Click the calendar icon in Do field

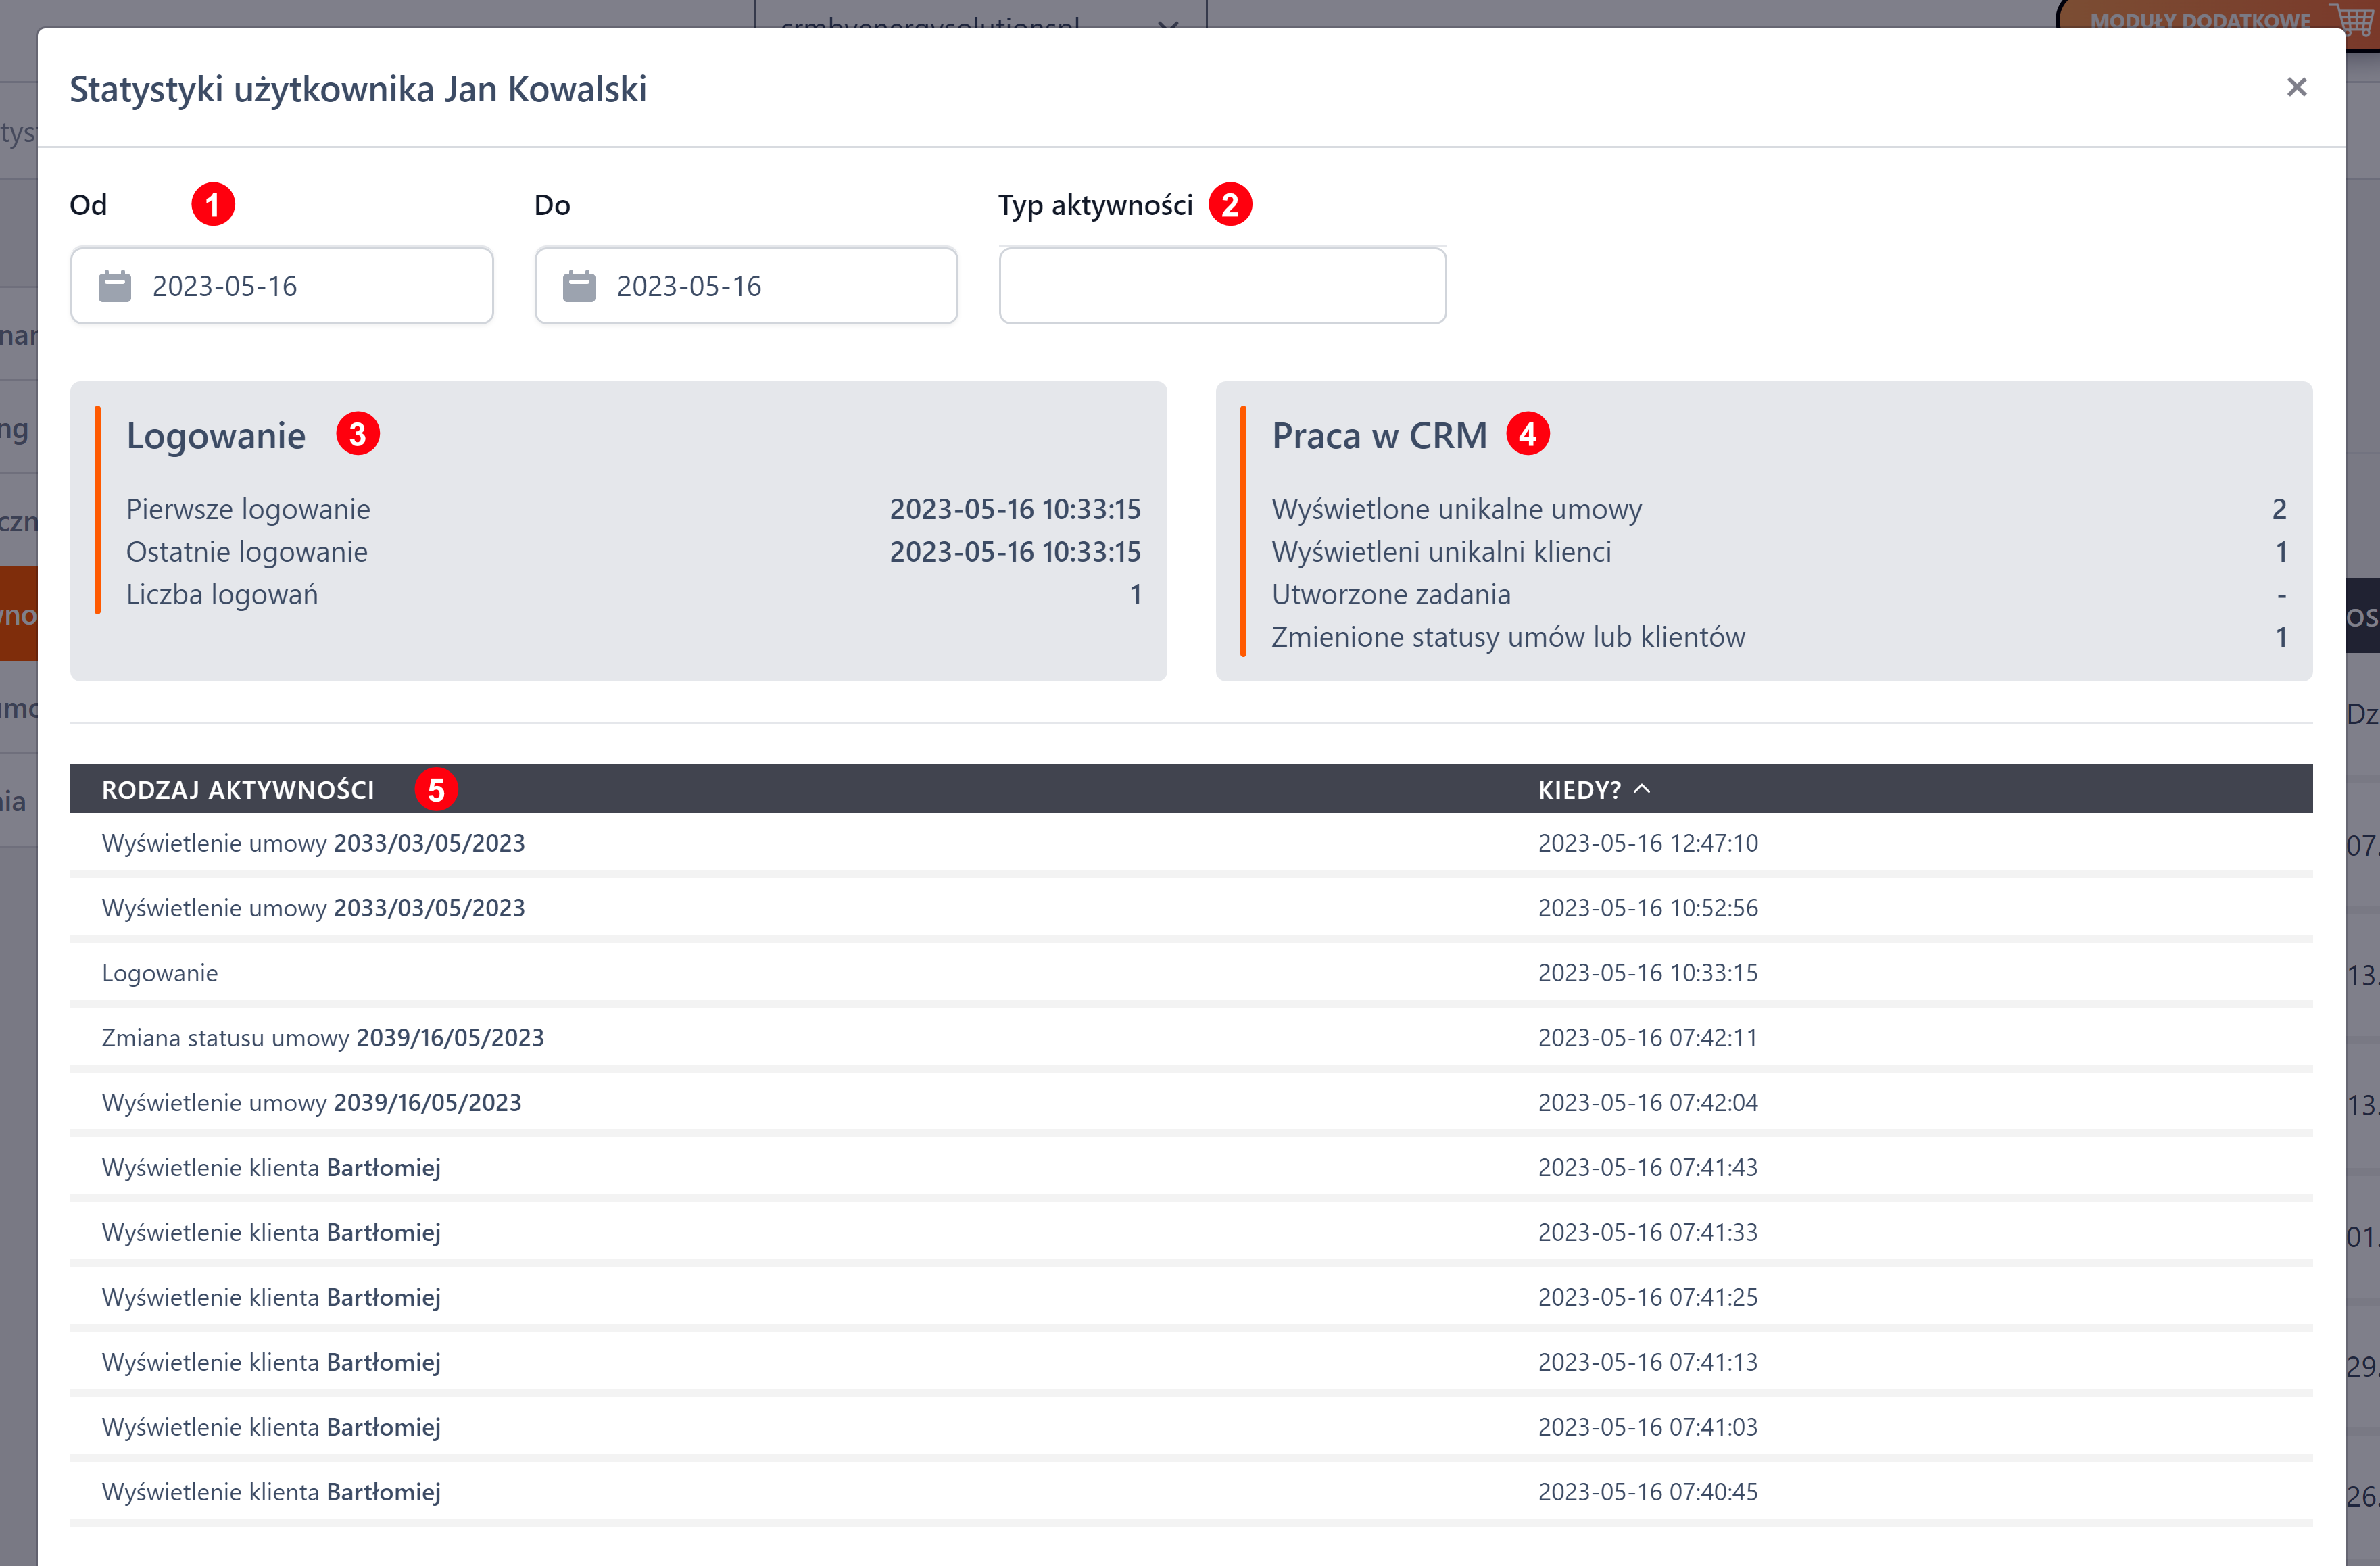(579, 286)
